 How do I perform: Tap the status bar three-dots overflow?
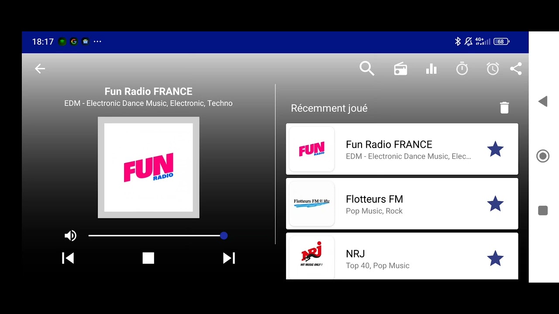(x=97, y=41)
